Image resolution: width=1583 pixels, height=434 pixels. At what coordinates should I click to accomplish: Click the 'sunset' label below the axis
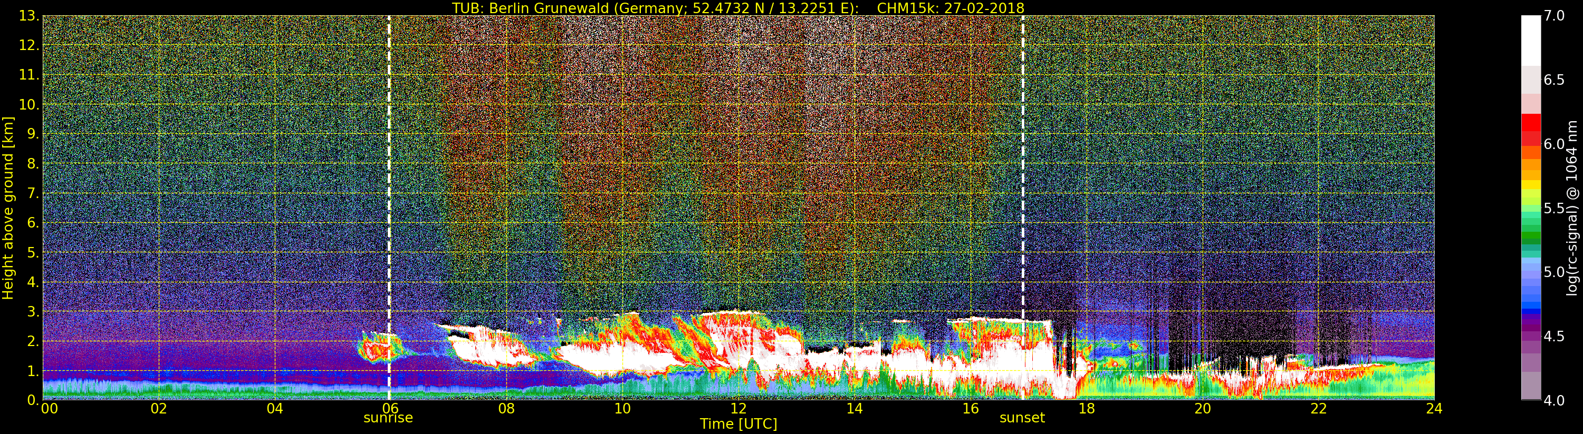1023,418
